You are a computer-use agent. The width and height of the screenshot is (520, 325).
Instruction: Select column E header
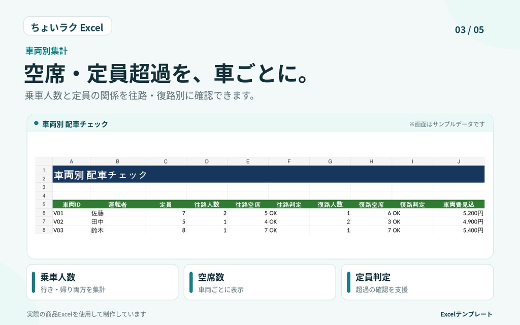pyautogui.click(x=248, y=161)
